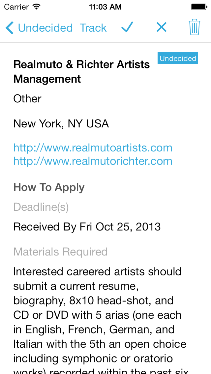
Task: Open the realmutorichter.com link
Action: coord(93,161)
